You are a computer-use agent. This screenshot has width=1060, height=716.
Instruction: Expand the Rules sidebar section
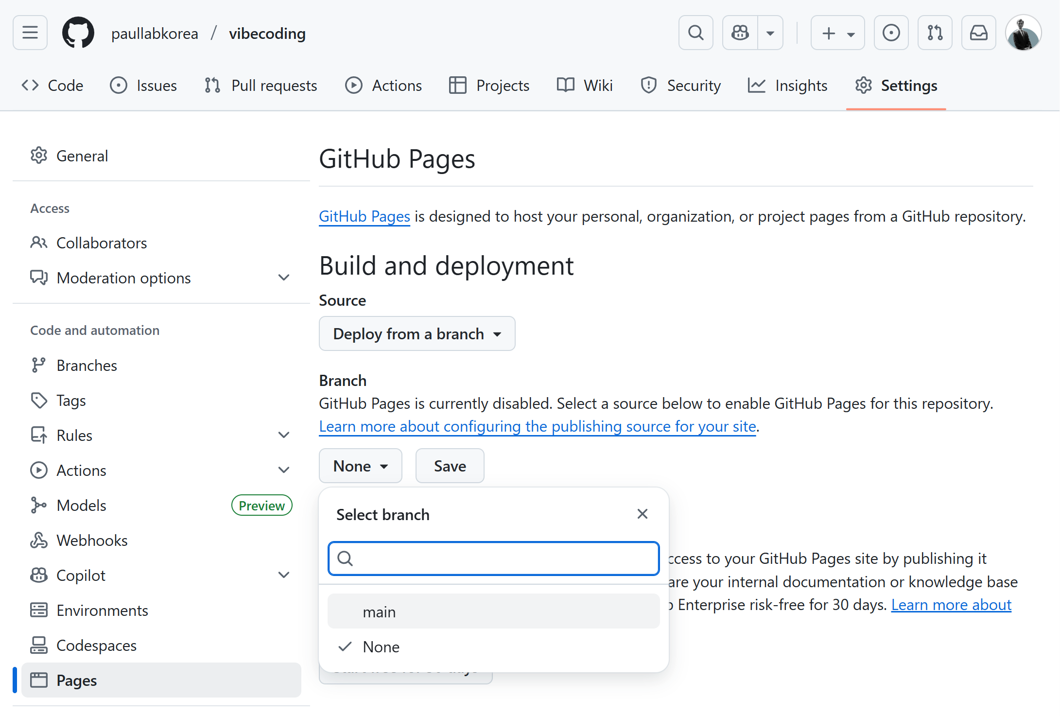pos(283,435)
